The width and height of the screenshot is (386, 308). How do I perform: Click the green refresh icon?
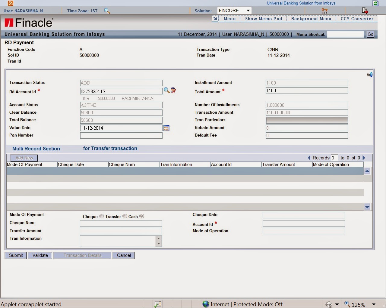tap(375, 3)
